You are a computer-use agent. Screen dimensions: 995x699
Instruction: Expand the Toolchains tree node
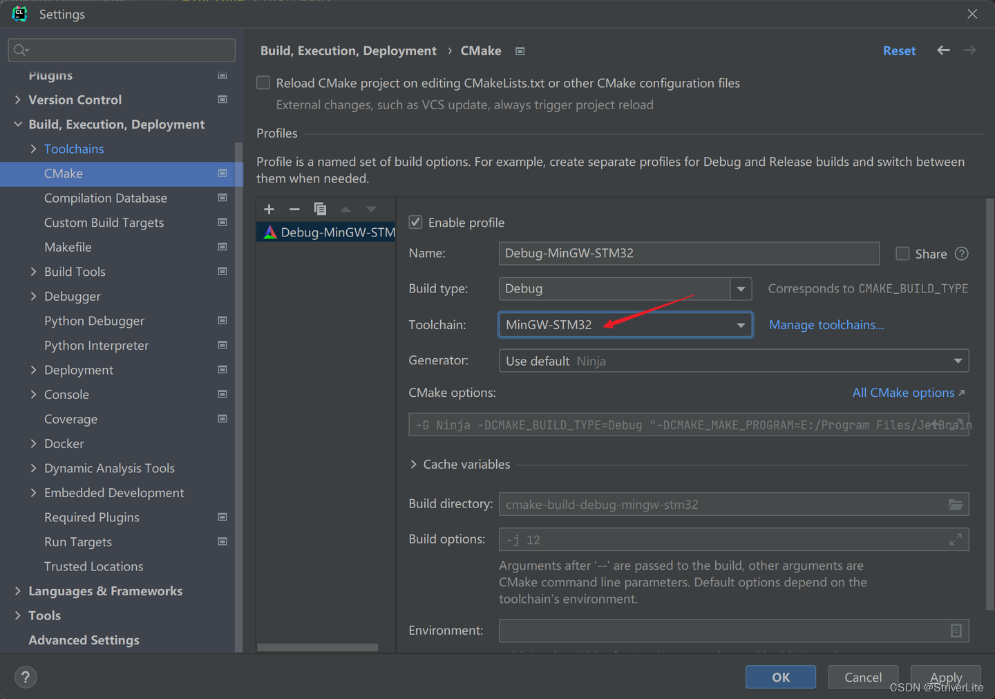point(33,149)
